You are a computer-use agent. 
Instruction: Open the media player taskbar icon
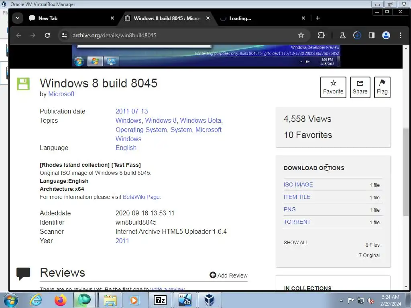(x=135, y=300)
